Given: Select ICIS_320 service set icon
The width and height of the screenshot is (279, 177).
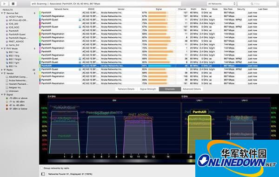Looking at the screenshot, I should [x=7, y=24].
